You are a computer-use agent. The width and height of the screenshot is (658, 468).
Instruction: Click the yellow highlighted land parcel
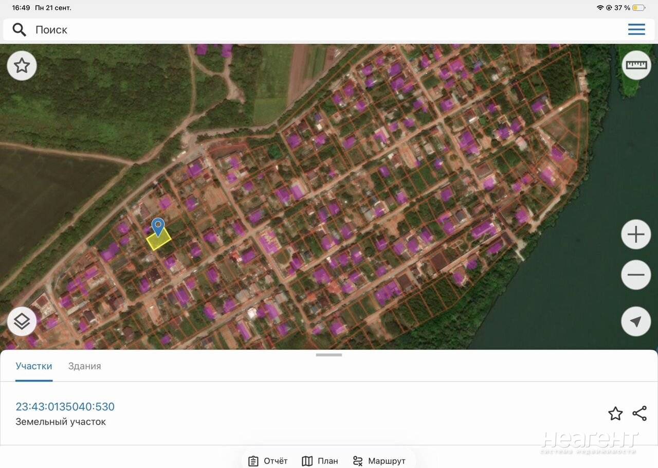[x=159, y=240]
